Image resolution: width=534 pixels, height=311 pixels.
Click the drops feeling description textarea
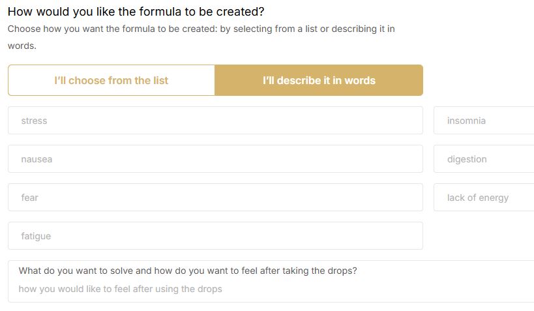(271, 282)
